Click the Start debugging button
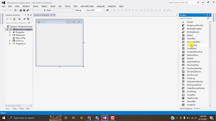 coord(47,10)
